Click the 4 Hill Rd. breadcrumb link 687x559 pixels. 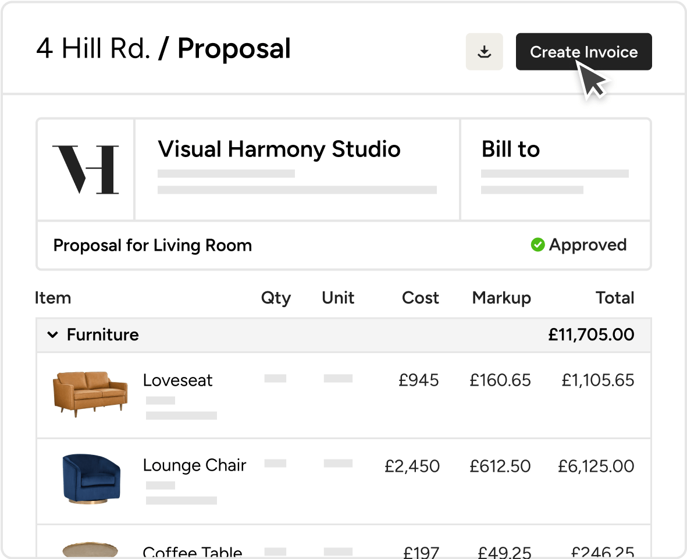click(93, 48)
